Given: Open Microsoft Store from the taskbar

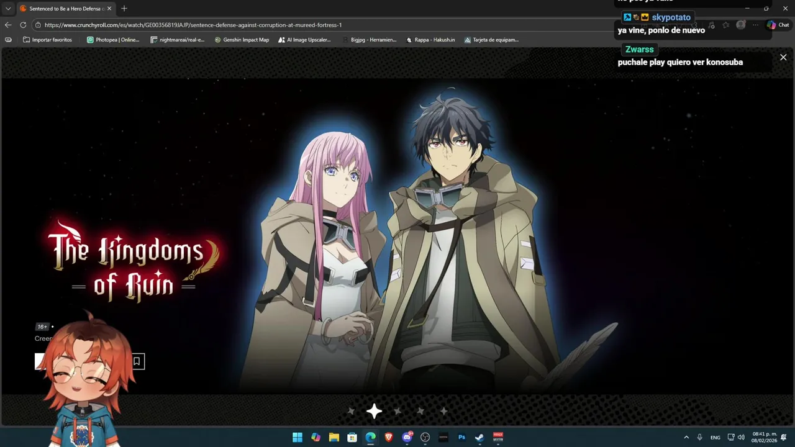Looking at the screenshot, I should [x=352, y=437].
